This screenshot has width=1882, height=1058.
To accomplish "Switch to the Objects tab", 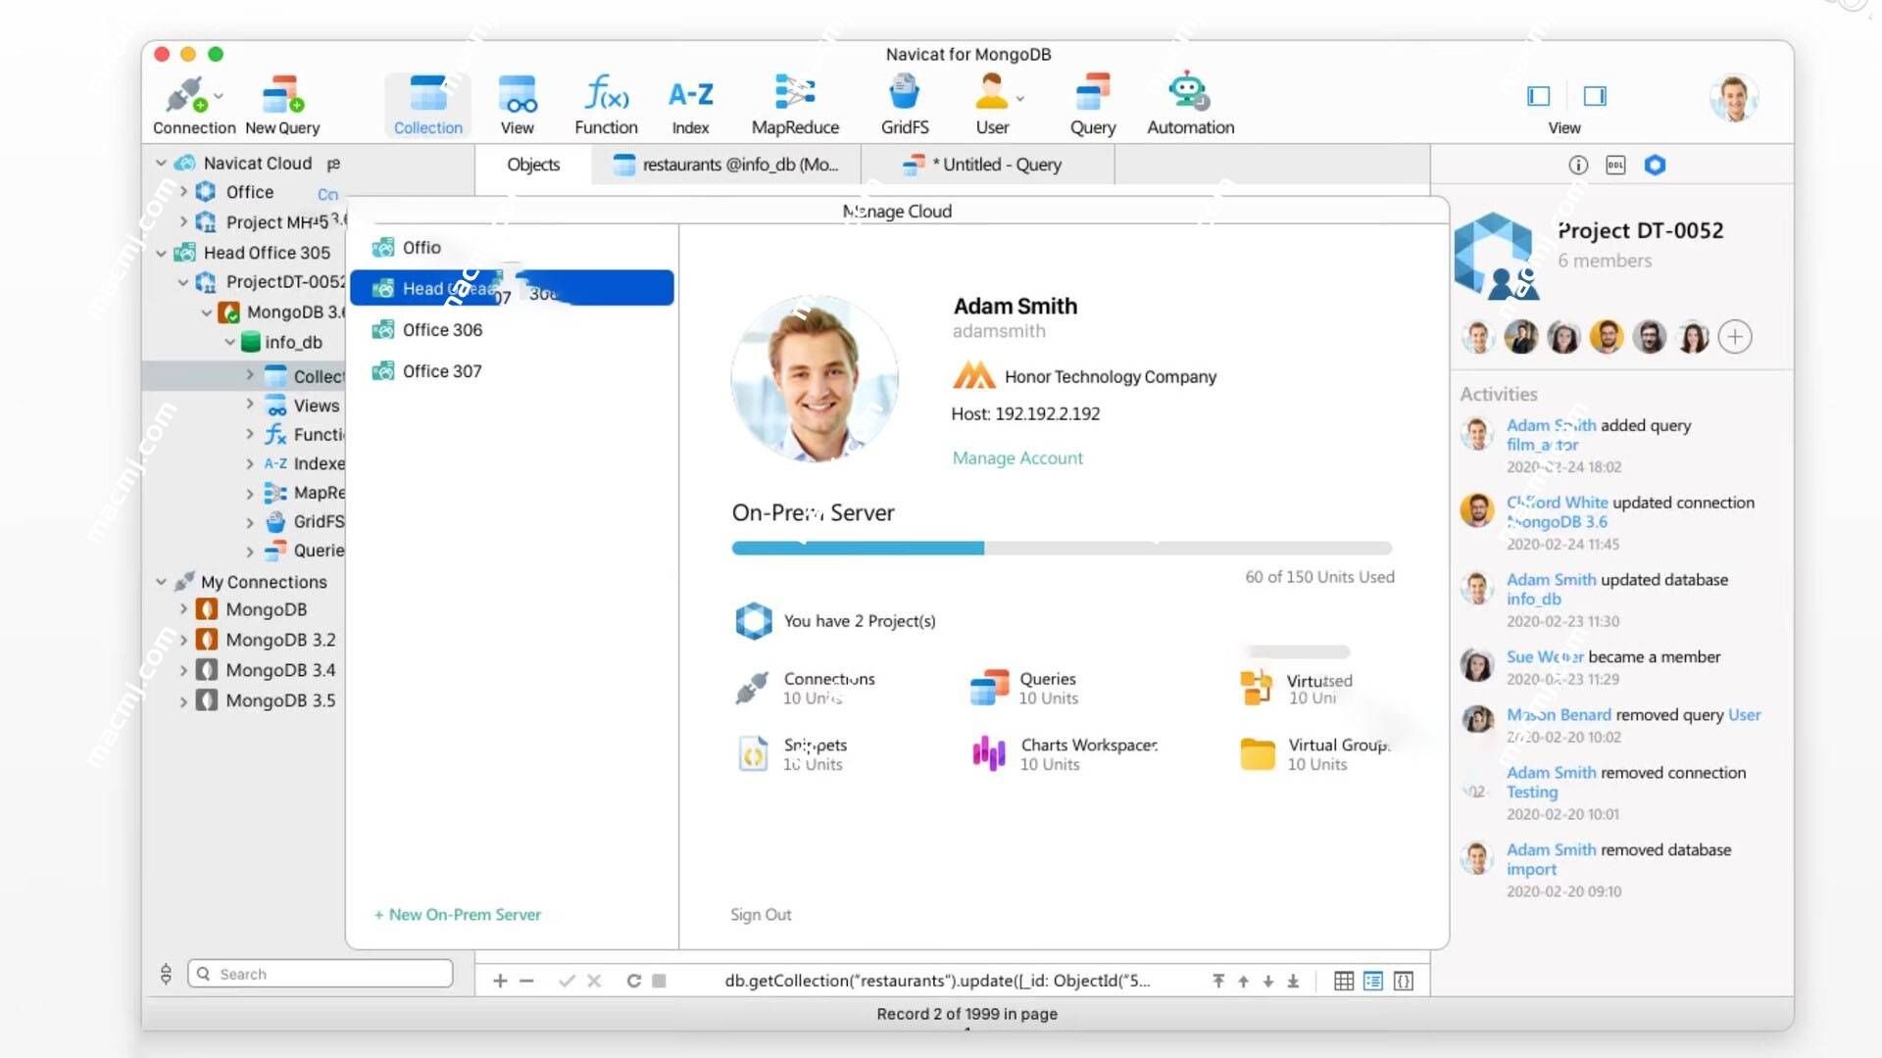I will pos(533,165).
